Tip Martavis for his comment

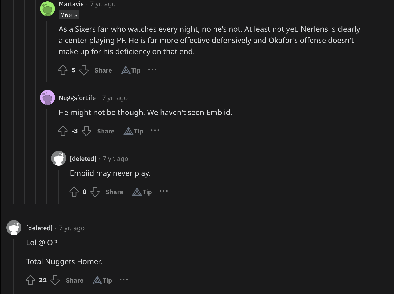[x=131, y=70]
